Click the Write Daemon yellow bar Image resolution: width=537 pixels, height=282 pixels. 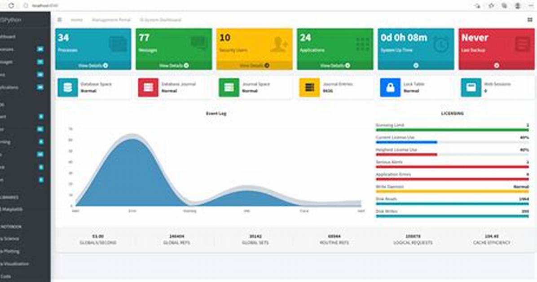[x=452, y=192]
